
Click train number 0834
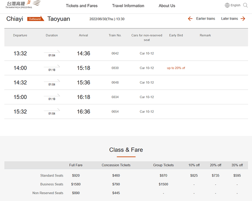point(115,97)
